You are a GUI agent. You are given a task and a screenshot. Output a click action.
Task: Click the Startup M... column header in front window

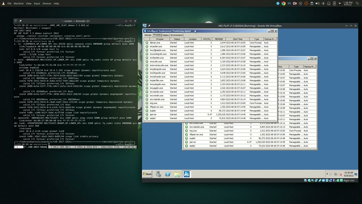[x=270, y=39]
